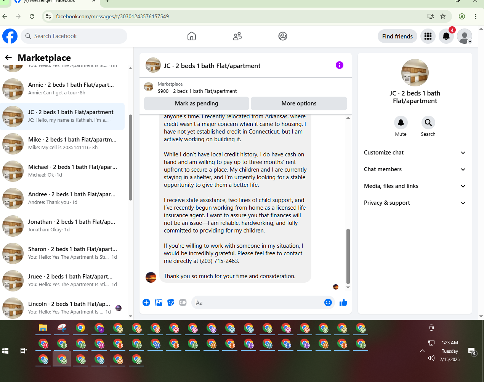Open conversation information purple icon
Screen dimensions: 484x382
[x=340, y=65]
